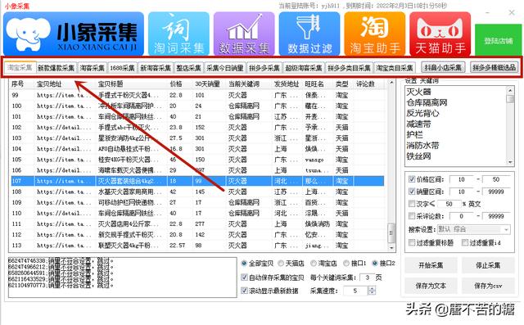Select the 天猫店 radio button
Image resolution: width=524 pixels, height=325 pixels.
[x=281, y=264]
